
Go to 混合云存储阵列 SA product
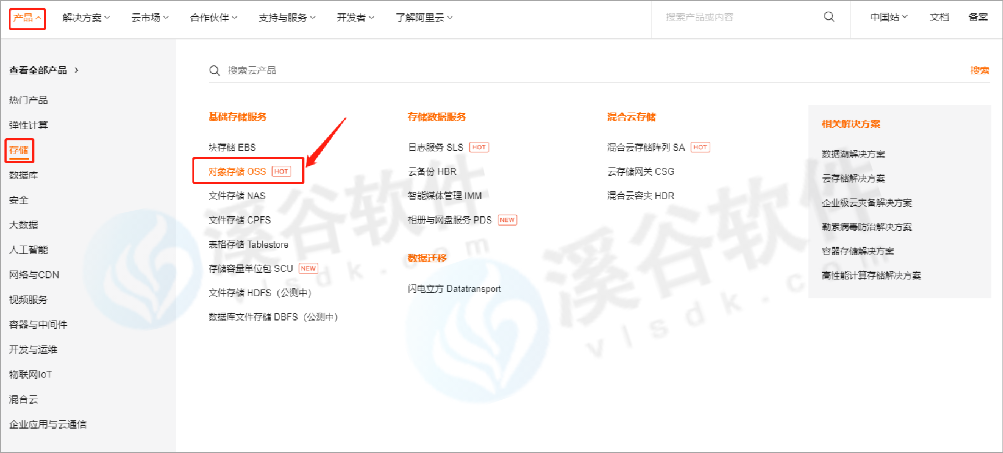pos(645,147)
